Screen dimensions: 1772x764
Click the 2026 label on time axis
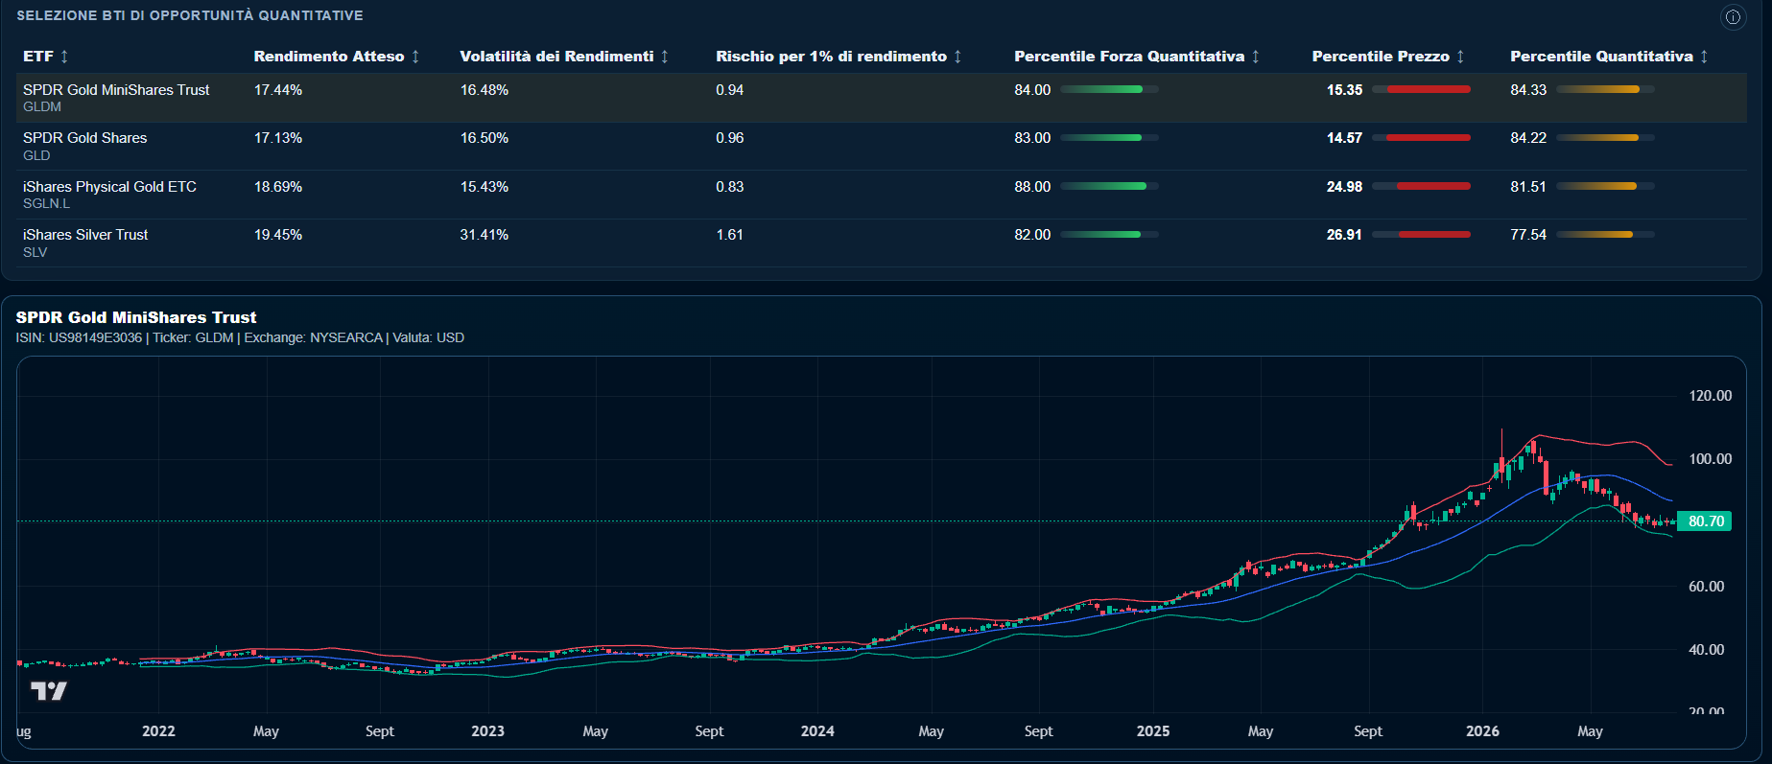coord(1482,731)
